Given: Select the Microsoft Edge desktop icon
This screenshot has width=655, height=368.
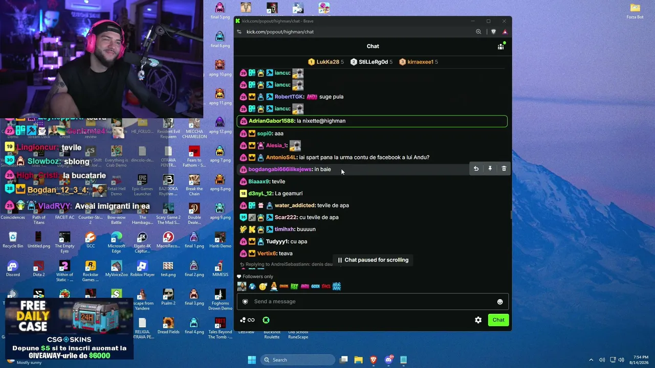Looking at the screenshot, I should 117,242.
